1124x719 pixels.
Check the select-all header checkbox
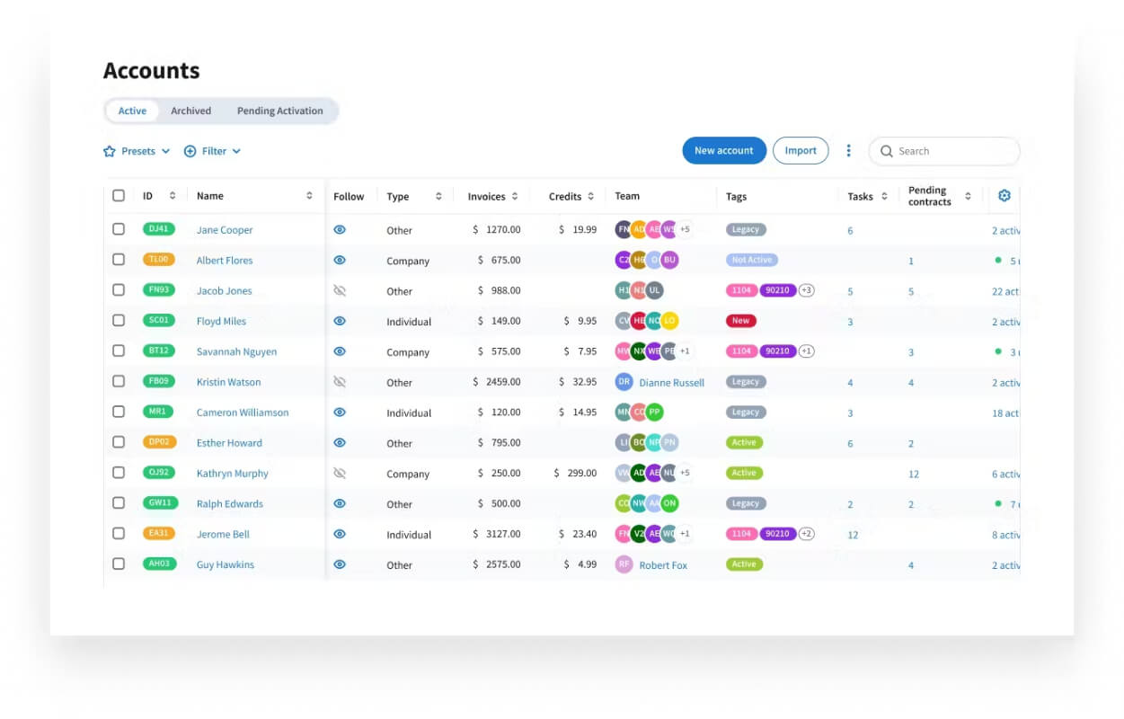click(119, 196)
